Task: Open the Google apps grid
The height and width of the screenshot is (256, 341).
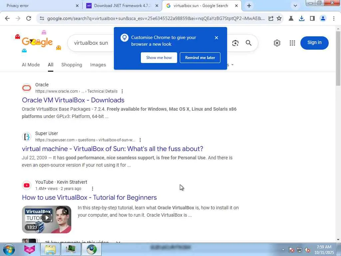Action: point(292,43)
